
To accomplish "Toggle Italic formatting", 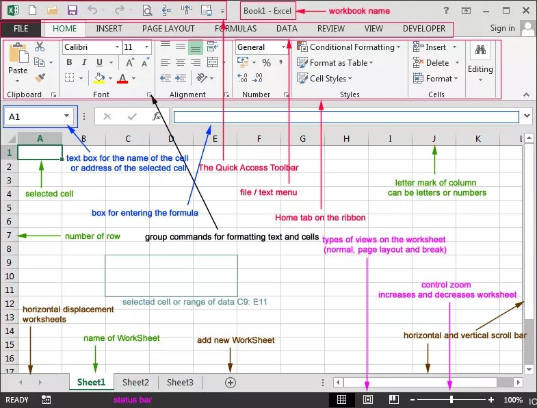I will tap(84, 62).
